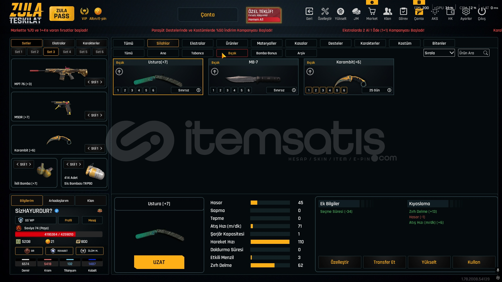Open the Yükselt upgrade icon in top bar
The image size is (502, 282).
[340, 11]
